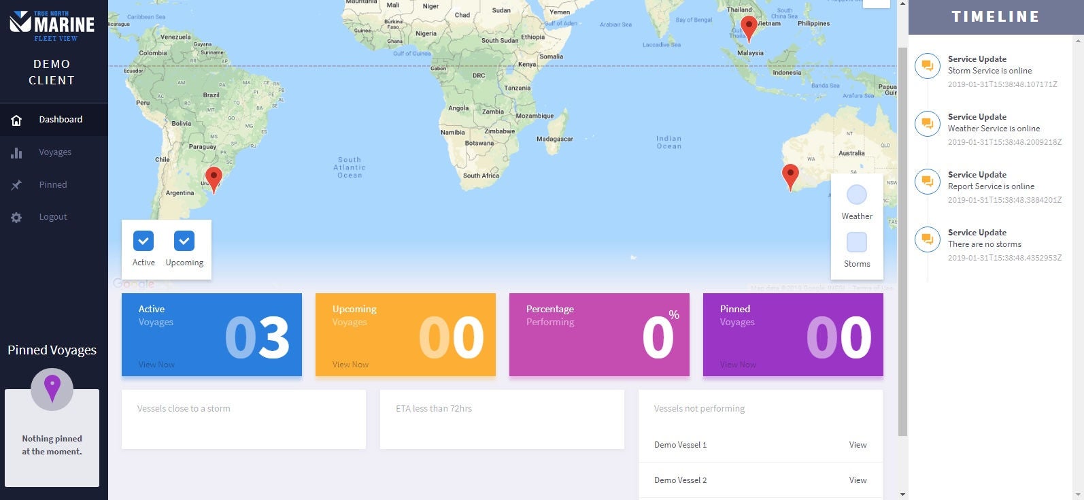The height and width of the screenshot is (500, 1084).
Task: Select the map marker near Uruguay
Action: click(x=214, y=180)
